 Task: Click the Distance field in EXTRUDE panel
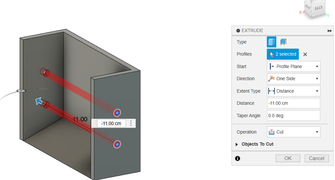click(293, 103)
